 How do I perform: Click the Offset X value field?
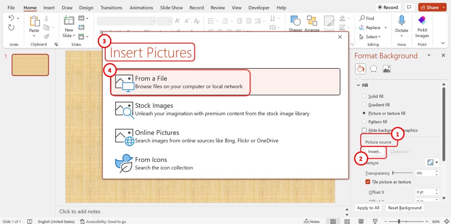[x=425, y=192]
